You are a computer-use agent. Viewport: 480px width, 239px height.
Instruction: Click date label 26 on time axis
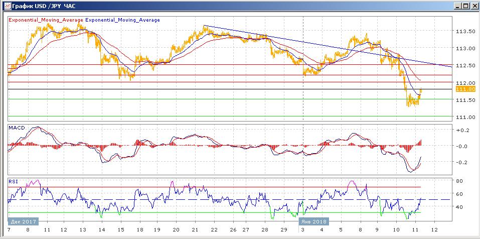point(233,229)
